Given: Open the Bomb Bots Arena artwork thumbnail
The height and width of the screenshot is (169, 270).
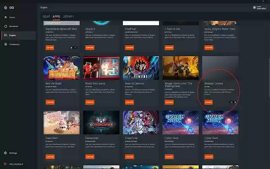Looking at the screenshot, I should tap(101, 68).
